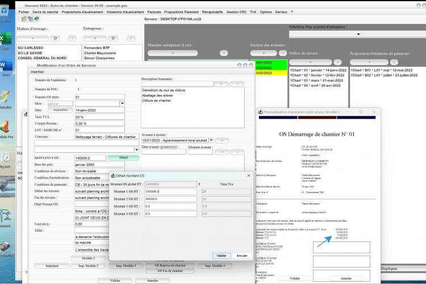The height and width of the screenshot is (284, 426).
Task: Click the D button under Maîtres d'ouvrage
Action: (x=55, y=38)
